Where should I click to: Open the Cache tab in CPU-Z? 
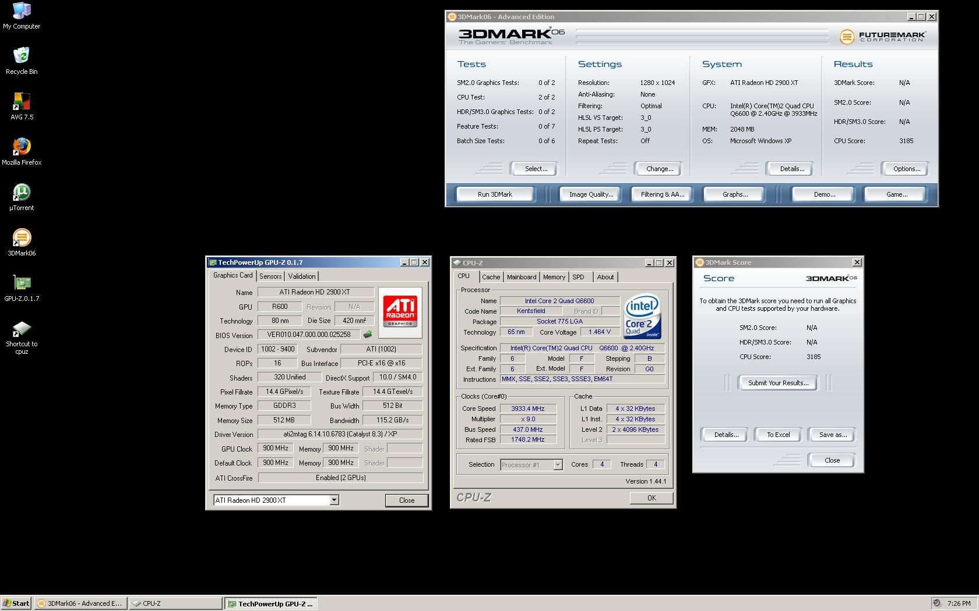[x=491, y=277]
